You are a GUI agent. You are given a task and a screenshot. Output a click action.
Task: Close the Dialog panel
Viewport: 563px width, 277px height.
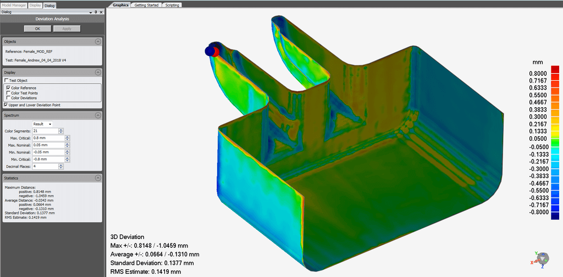point(101,12)
